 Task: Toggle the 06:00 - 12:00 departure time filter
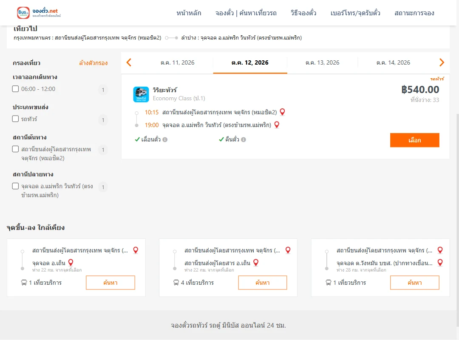point(16,89)
